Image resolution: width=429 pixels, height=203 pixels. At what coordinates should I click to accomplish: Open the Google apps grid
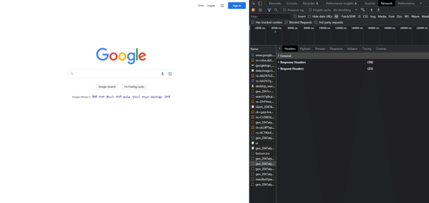click(222, 5)
